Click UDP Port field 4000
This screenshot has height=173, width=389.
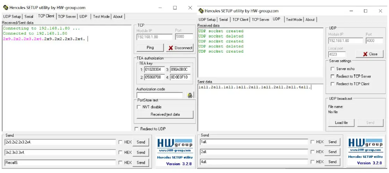(x=374, y=41)
